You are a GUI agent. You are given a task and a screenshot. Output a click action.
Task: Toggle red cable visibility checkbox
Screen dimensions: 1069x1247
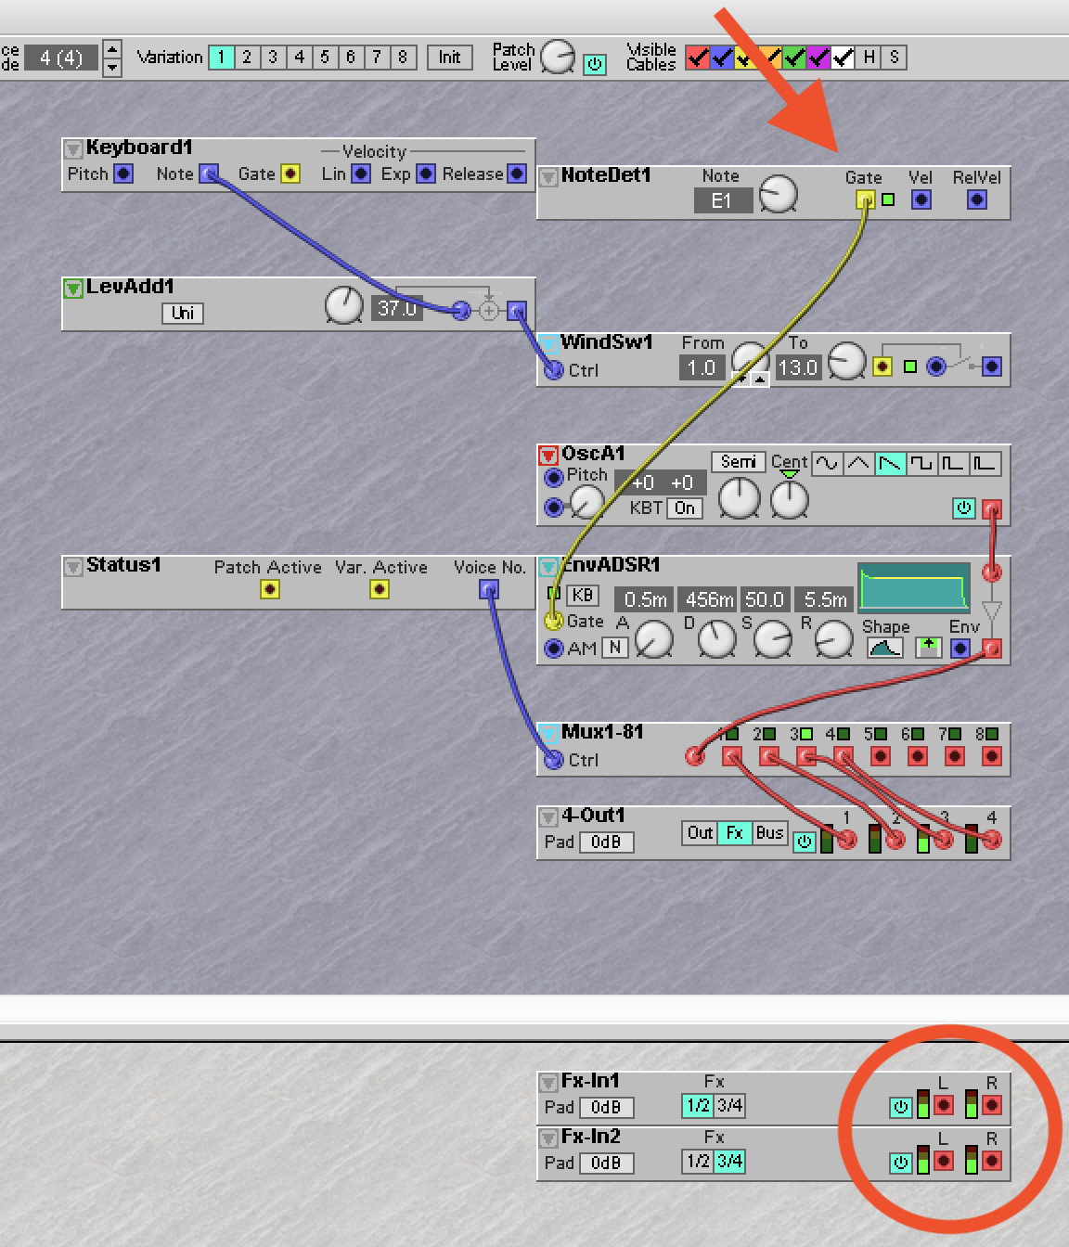coord(697,58)
